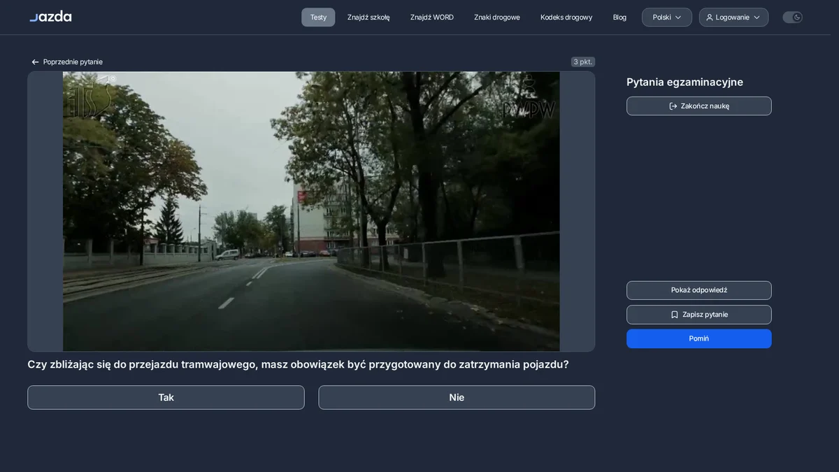Open Znaki drogowe section
Viewport: 839px width, 472px height.
(497, 17)
